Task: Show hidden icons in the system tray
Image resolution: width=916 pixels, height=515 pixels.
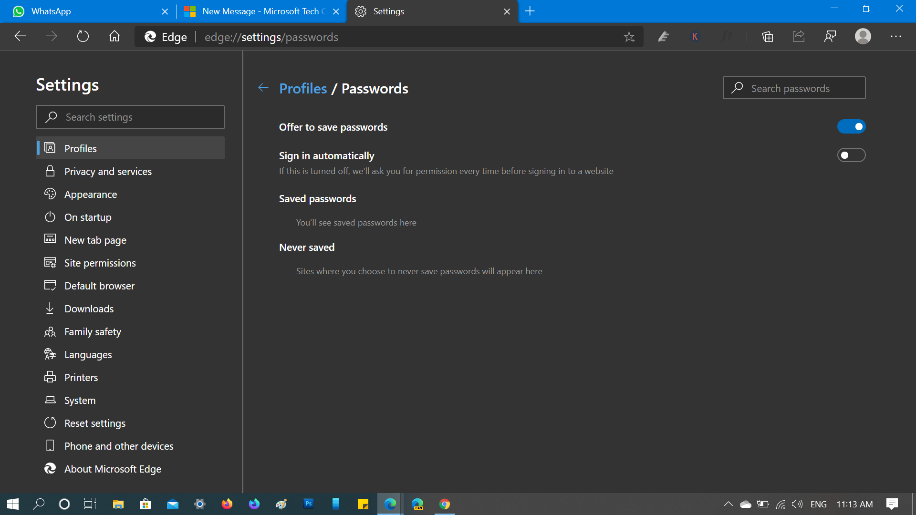Action: pos(729,504)
